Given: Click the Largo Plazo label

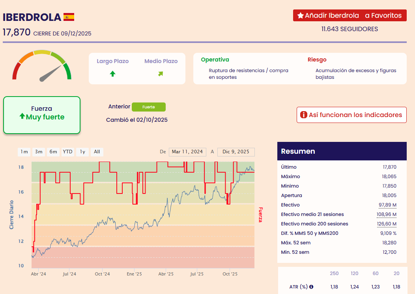Looking at the screenshot, I should coord(112,61).
